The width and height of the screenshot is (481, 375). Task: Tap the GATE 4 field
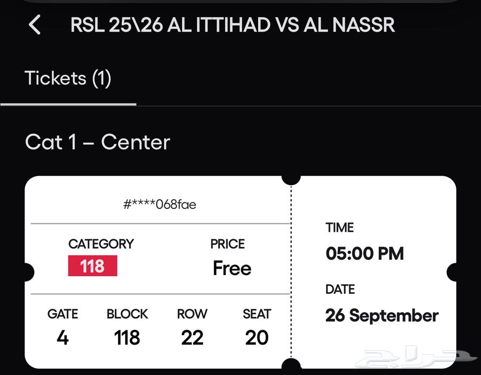pos(63,326)
